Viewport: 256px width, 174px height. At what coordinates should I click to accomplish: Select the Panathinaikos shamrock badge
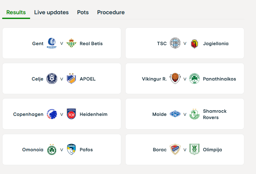coord(194,79)
